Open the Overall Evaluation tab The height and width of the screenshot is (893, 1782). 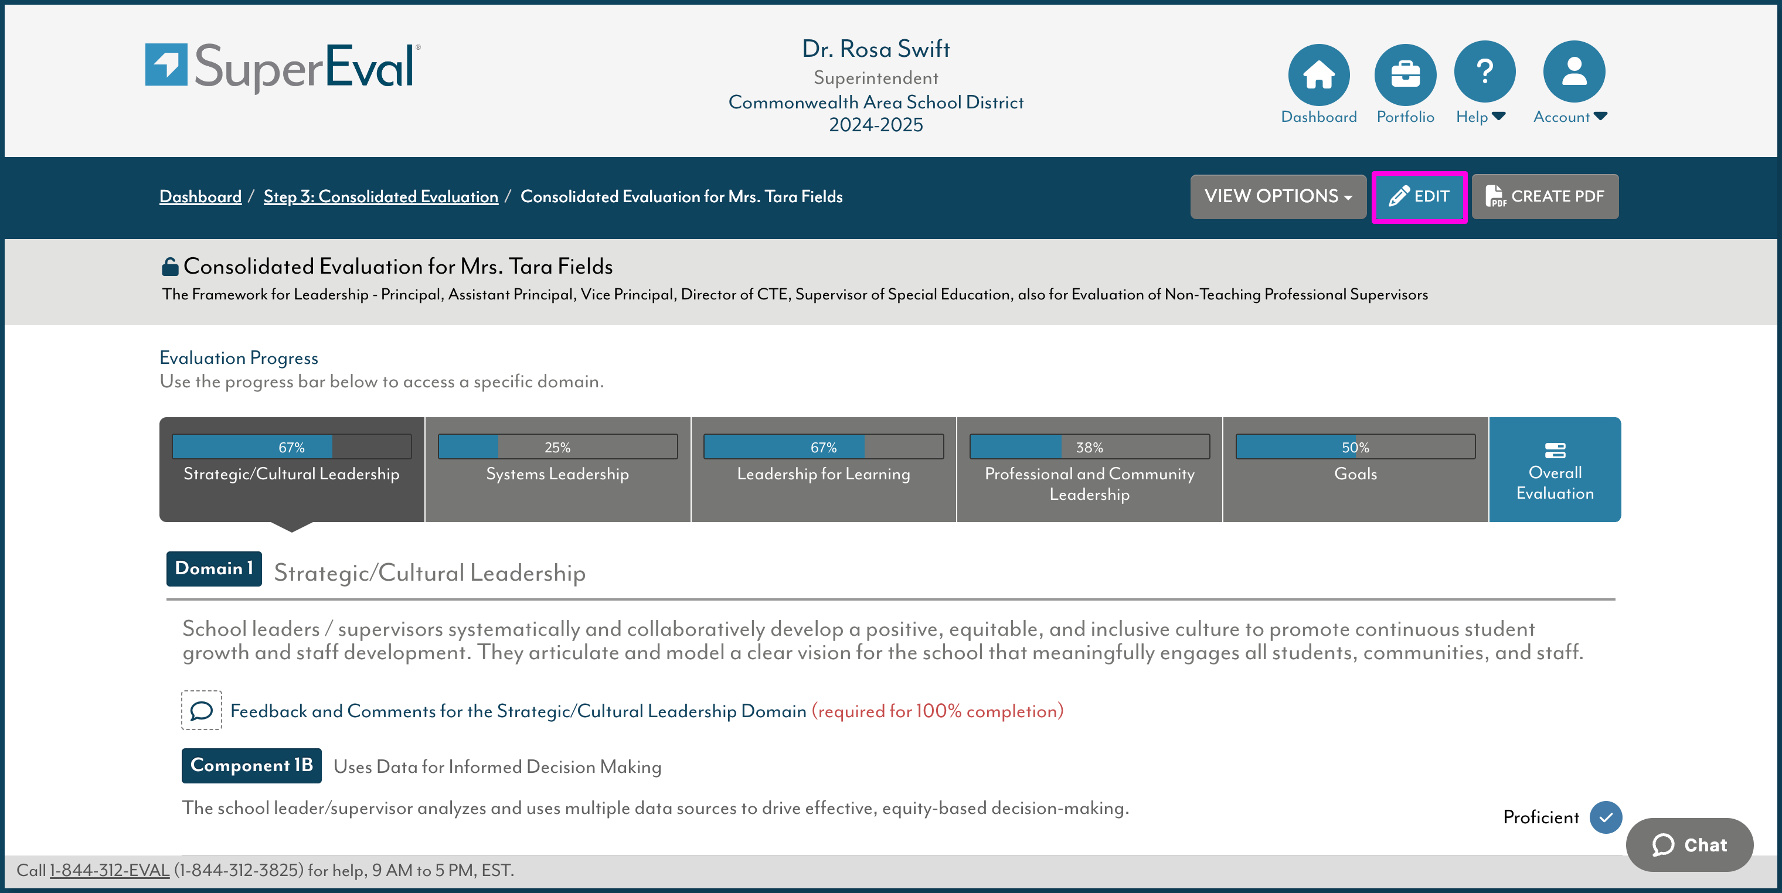[x=1555, y=470]
